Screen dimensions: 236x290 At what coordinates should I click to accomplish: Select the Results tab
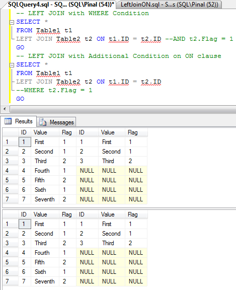pos(19,121)
